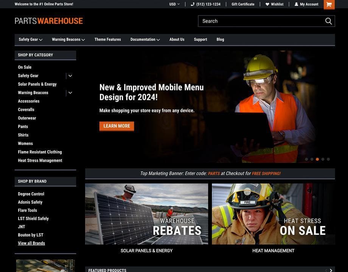This screenshot has height=272, width=348.
Task: Expand Warning Beacons in the category sidebar
Action: [x=70, y=92]
